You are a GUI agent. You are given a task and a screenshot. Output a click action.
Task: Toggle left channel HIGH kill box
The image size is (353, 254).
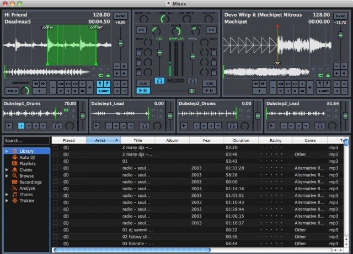139,53
